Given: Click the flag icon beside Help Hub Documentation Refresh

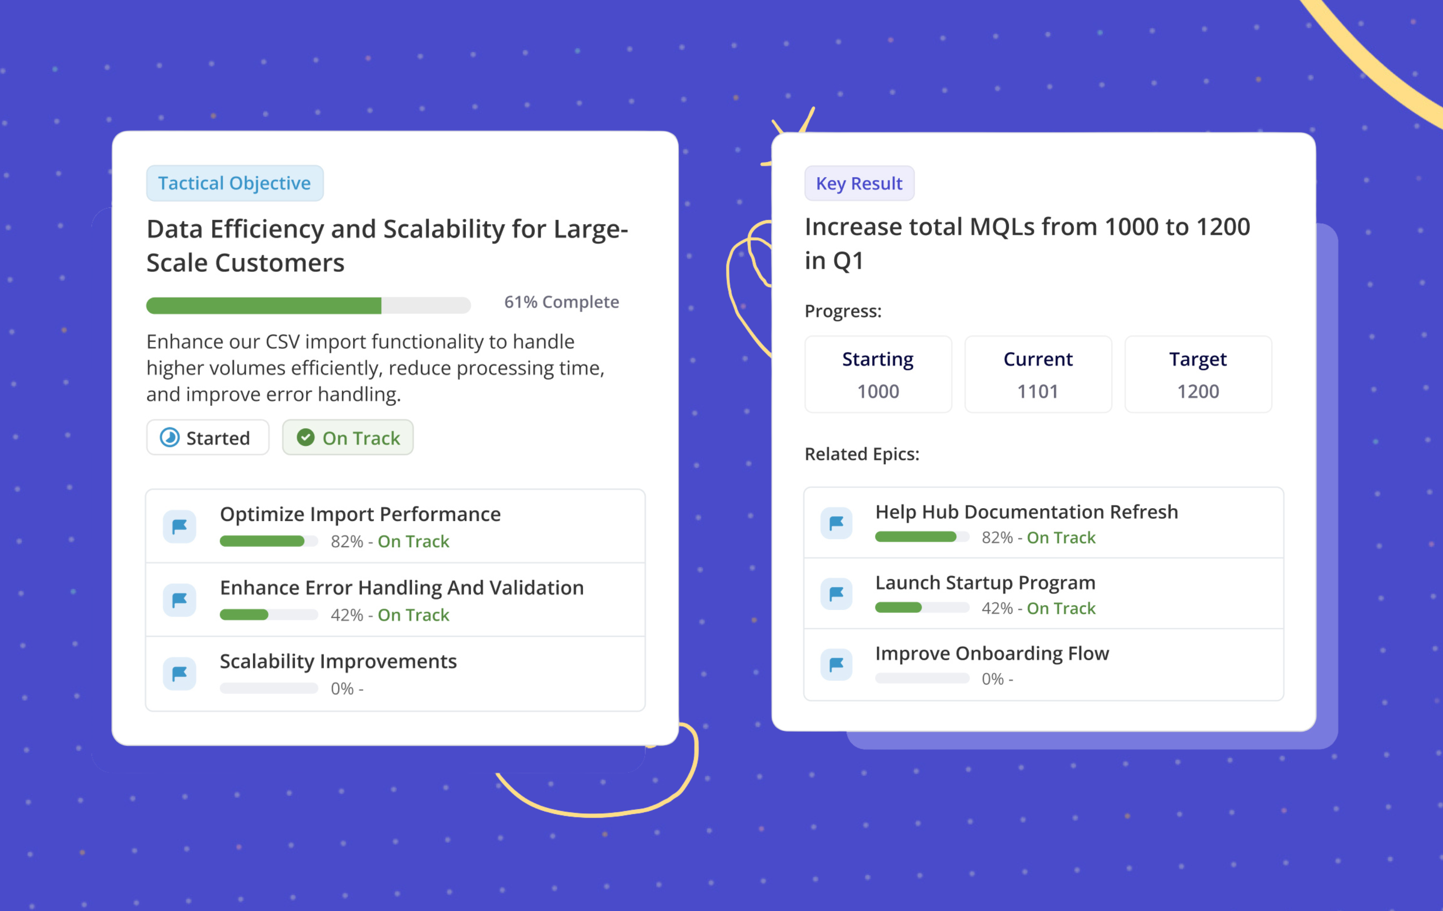Looking at the screenshot, I should click(x=836, y=523).
